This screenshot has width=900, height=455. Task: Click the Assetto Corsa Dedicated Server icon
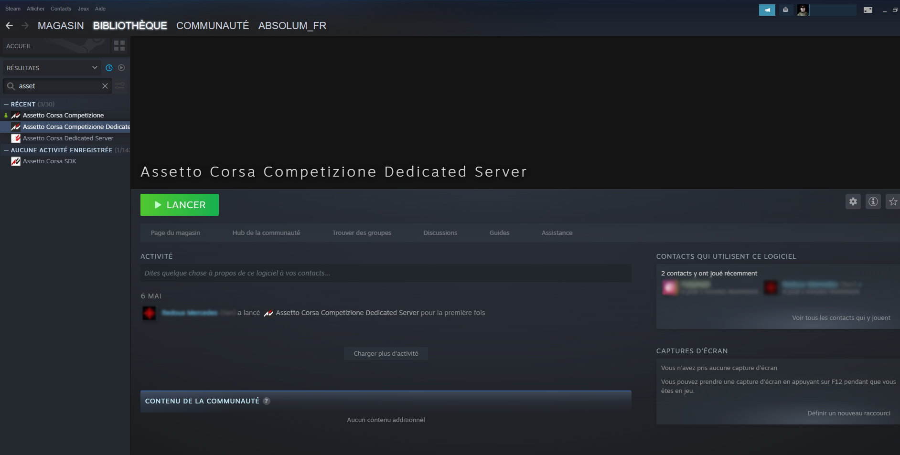[16, 138]
